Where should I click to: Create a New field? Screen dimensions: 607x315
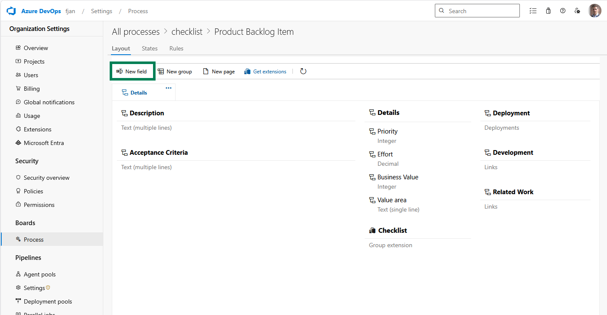pos(132,71)
